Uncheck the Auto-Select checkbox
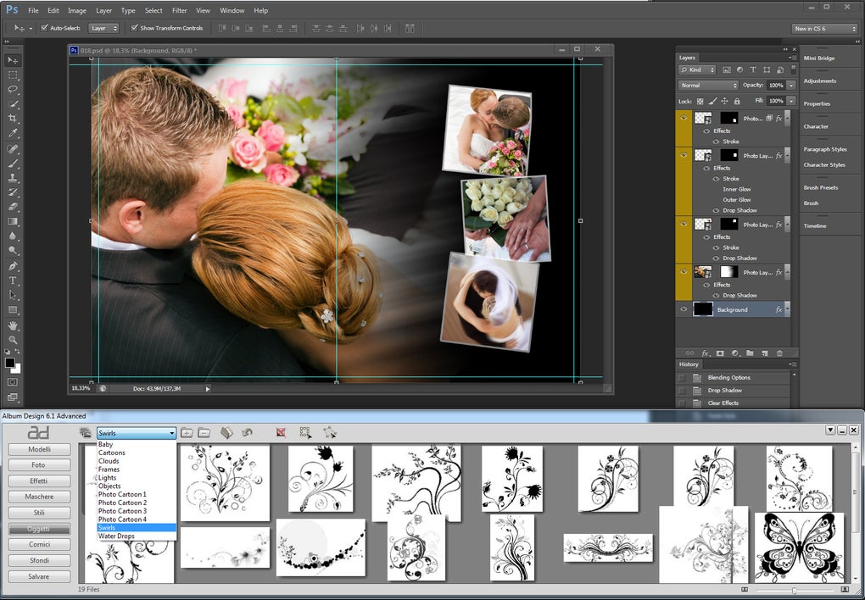 point(43,28)
